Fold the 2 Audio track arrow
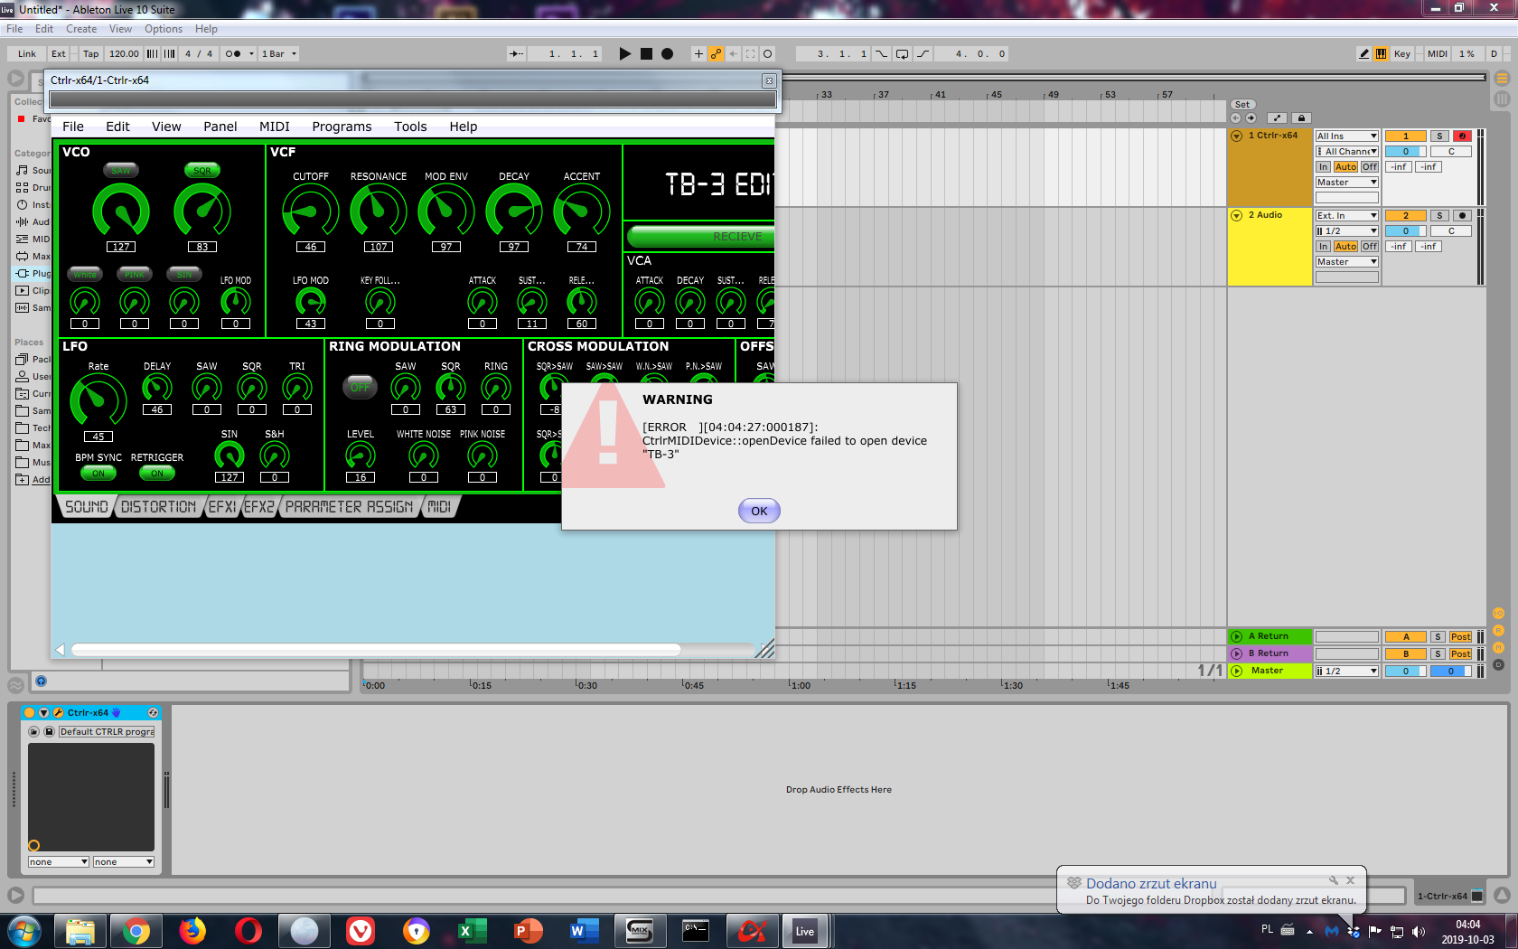1518x949 pixels. pyautogui.click(x=1237, y=215)
